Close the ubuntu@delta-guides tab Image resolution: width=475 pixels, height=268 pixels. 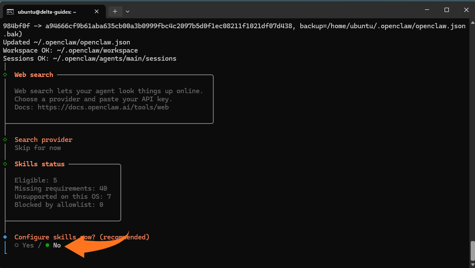pos(97,12)
